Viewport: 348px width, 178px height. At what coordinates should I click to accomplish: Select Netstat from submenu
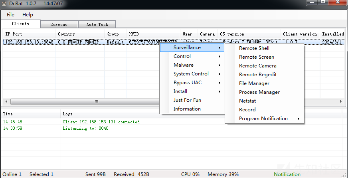pyautogui.click(x=264, y=101)
